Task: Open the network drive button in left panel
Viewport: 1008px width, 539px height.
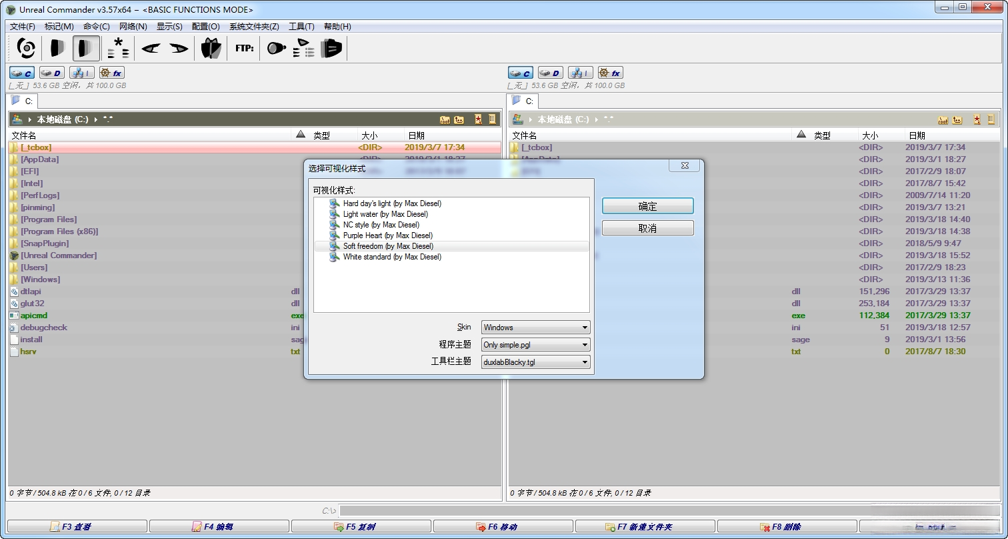Action: (x=82, y=73)
